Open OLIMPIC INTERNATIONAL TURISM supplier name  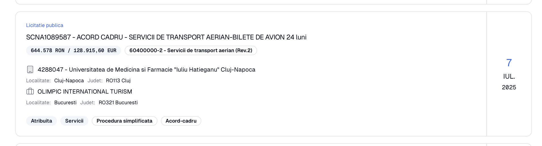pos(85,92)
